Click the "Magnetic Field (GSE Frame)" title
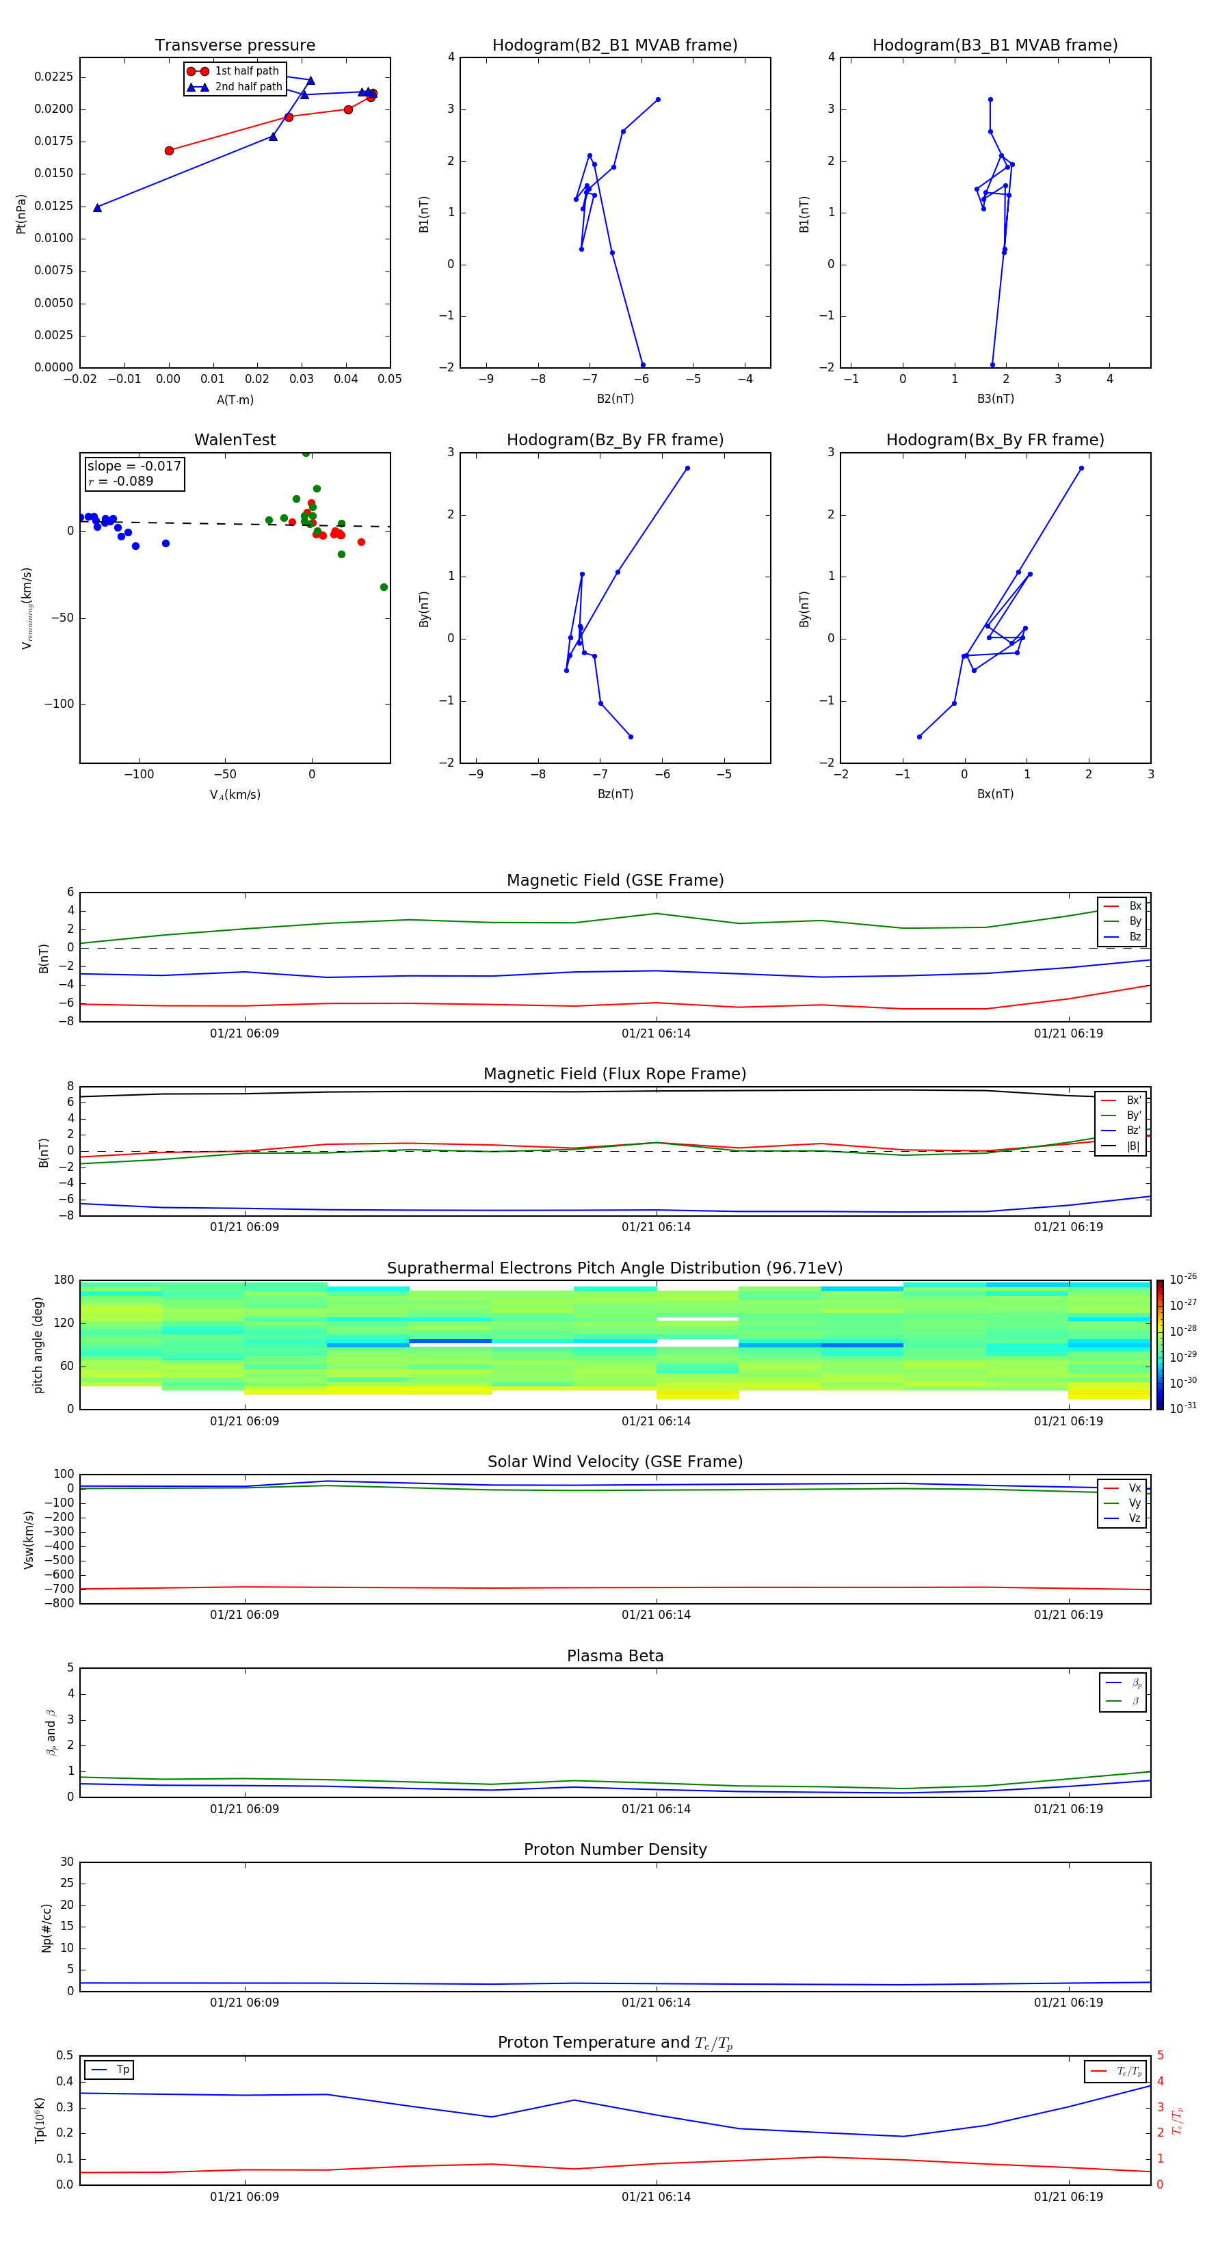The height and width of the screenshot is (2257, 1231). (x=615, y=880)
